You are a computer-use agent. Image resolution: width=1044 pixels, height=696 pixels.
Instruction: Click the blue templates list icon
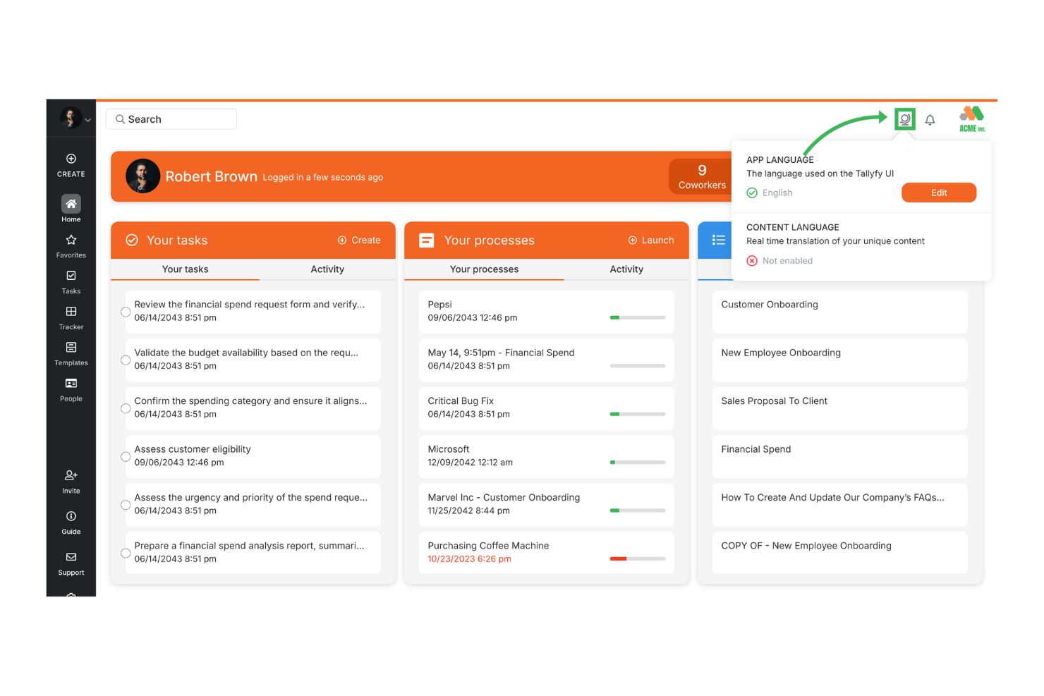coord(719,240)
